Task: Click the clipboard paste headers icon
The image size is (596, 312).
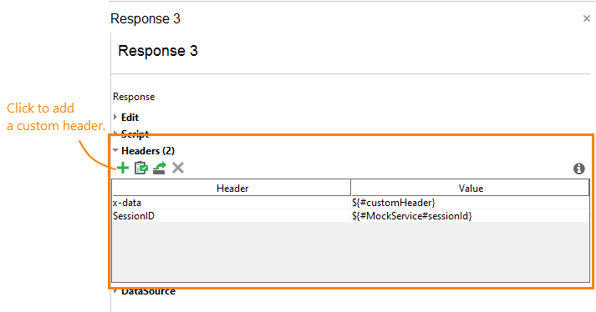Action: pyautogui.click(x=141, y=168)
